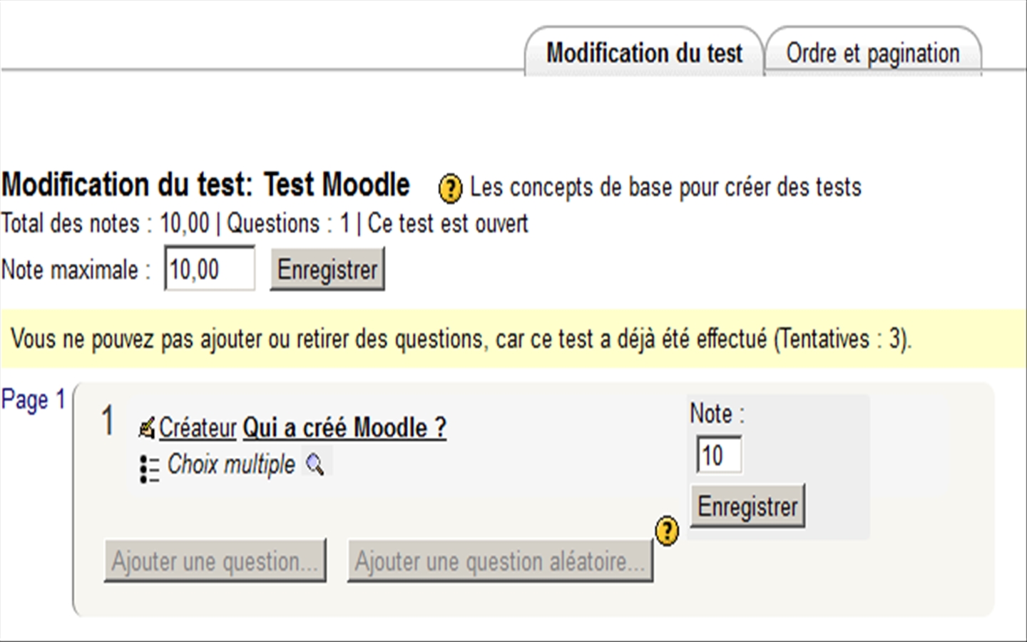Click Enregistrer under the question Note field
The width and height of the screenshot is (1027, 642).
[747, 506]
